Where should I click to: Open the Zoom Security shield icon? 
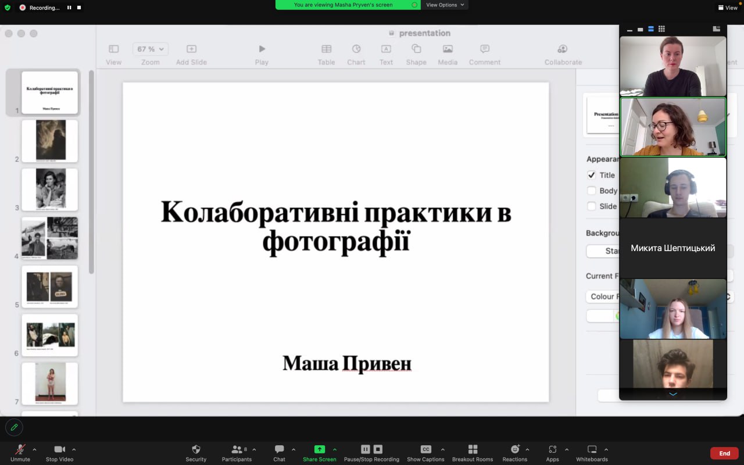[x=196, y=449]
